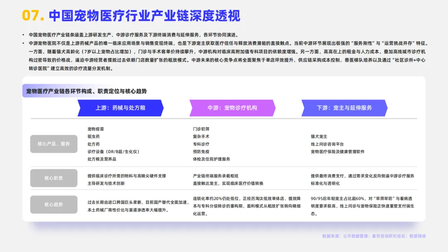Click the text 提供临床诊疗所需的物料与高精尖硬件支撑
The width and height of the screenshot is (448, 252).
point(127,176)
